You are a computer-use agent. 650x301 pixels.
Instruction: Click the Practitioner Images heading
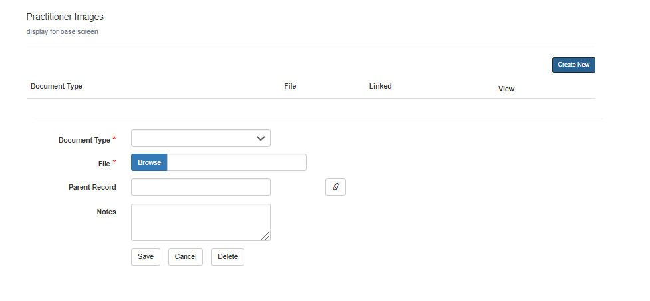point(65,16)
